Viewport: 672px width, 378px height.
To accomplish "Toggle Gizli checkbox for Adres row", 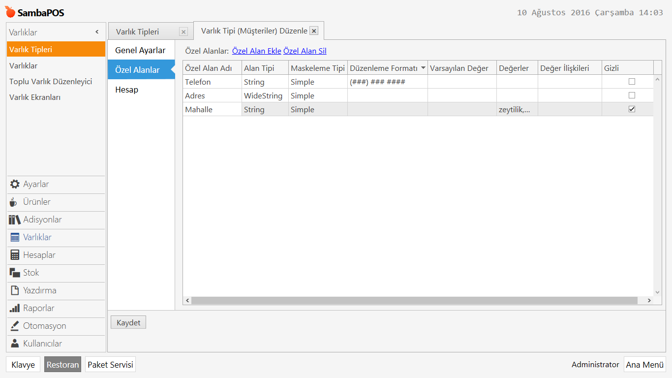I will [x=632, y=95].
